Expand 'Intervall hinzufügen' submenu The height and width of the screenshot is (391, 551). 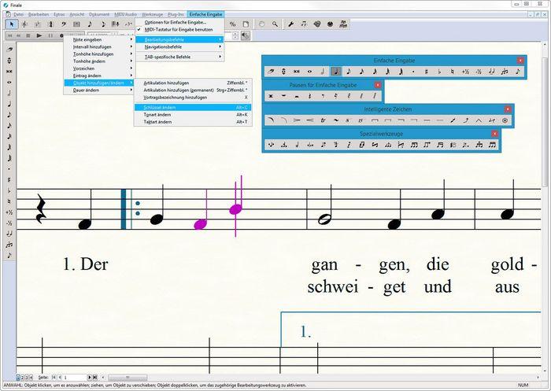[98, 46]
